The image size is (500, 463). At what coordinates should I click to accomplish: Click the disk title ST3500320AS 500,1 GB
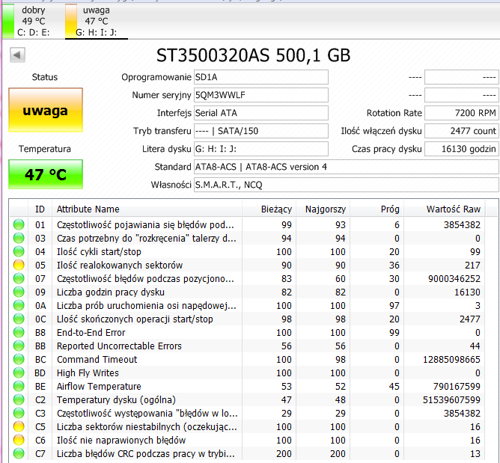coord(253,55)
